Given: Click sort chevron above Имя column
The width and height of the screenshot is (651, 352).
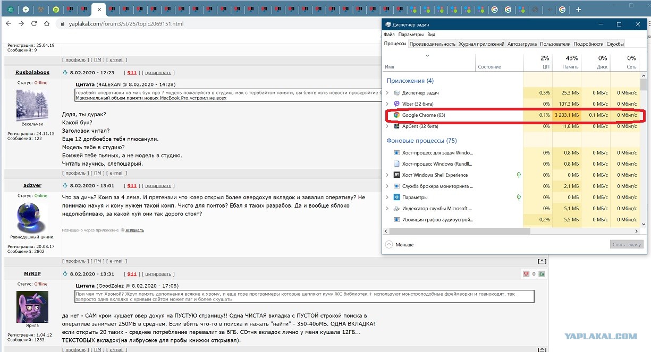Looking at the screenshot, I should 427,56.
